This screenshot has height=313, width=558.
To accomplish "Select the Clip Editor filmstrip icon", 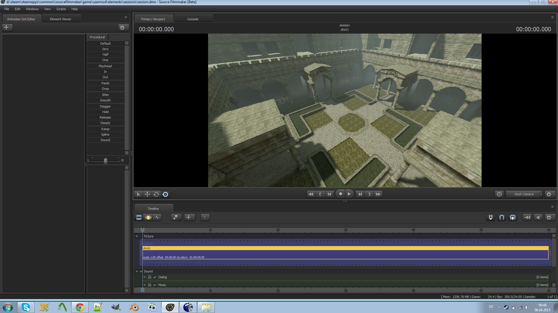I will click(139, 217).
